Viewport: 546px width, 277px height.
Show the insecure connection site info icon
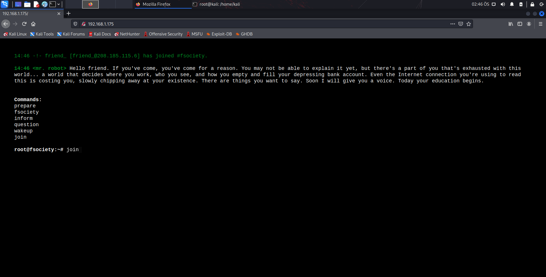[x=84, y=24]
